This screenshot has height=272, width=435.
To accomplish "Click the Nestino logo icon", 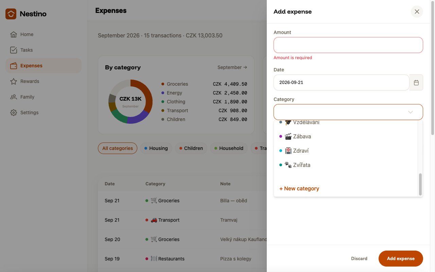I will tap(11, 14).
